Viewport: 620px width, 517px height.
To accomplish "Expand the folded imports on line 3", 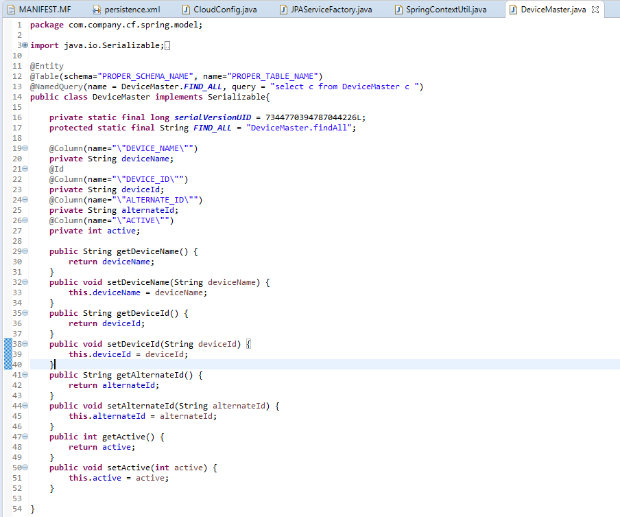I will tap(25, 45).
